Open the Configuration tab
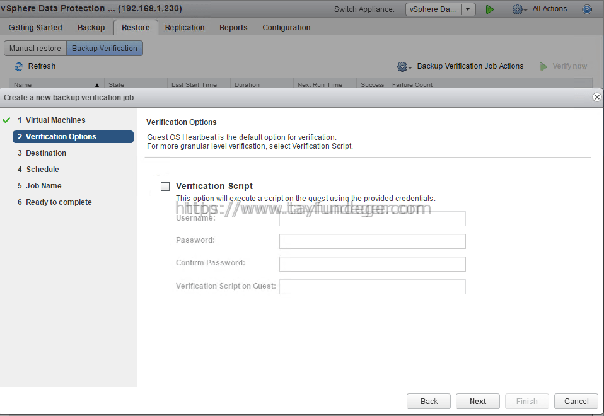The image size is (604, 416). (286, 28)
